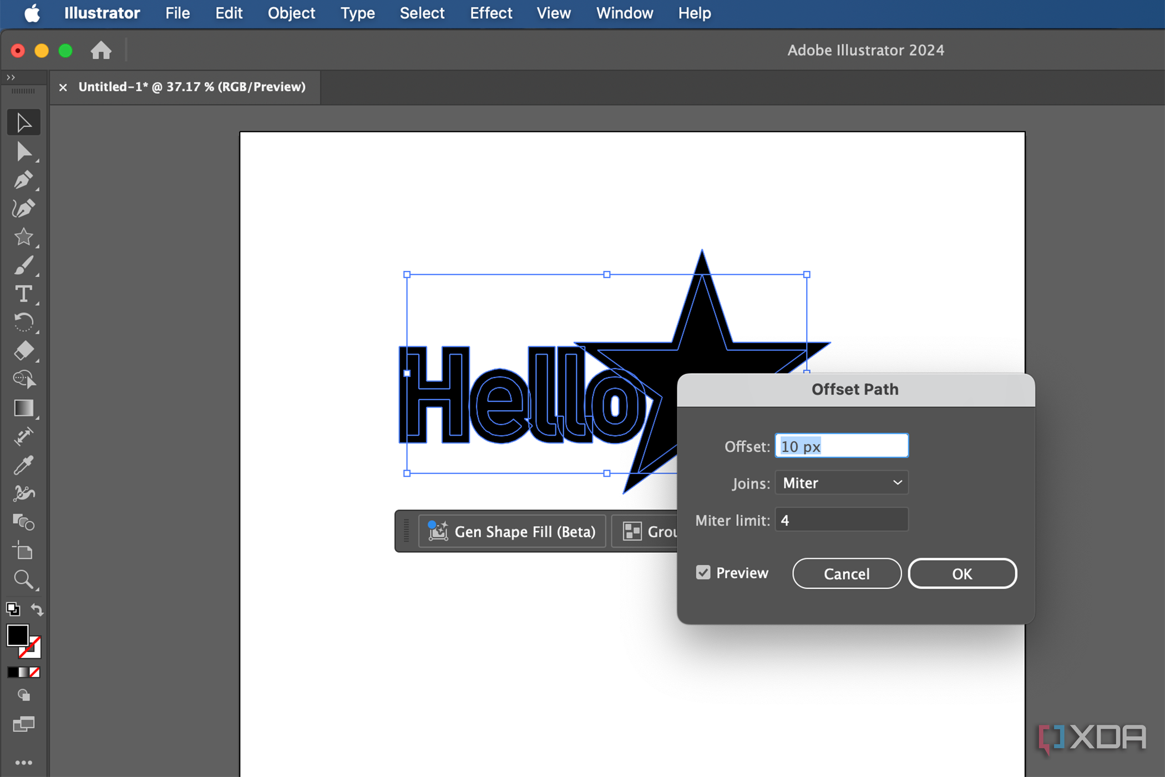Activate the Rotate tool
1165x777 pixels.
click(23, 322)
